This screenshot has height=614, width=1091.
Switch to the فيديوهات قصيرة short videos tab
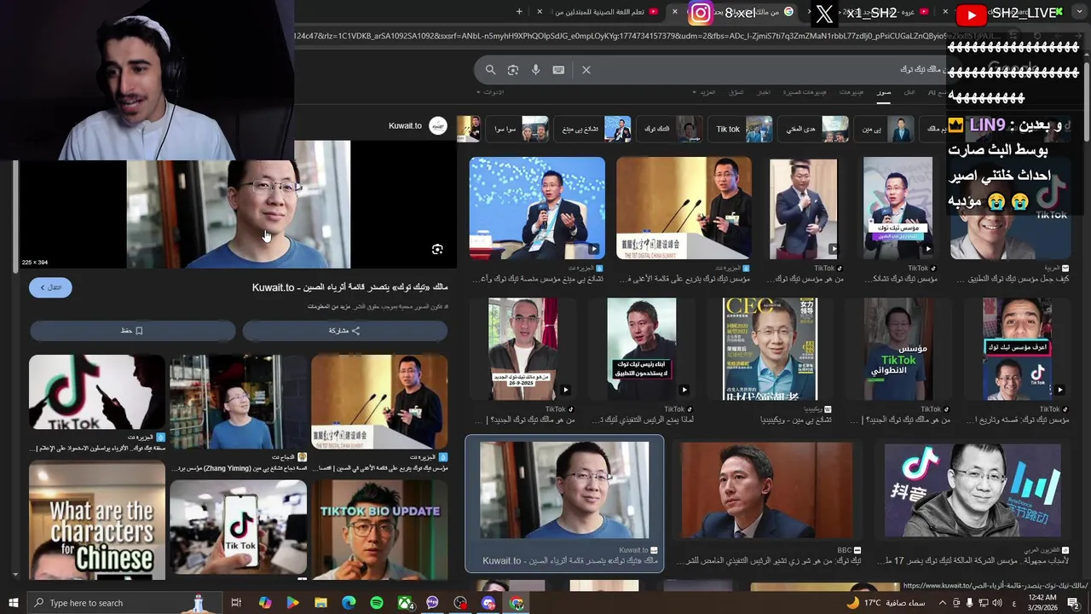(x=805, y=92)
